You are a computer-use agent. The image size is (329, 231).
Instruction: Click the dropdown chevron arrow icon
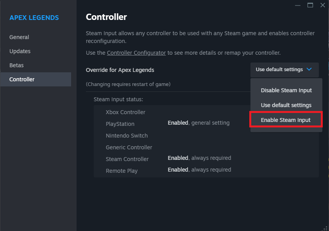point(309,70)
